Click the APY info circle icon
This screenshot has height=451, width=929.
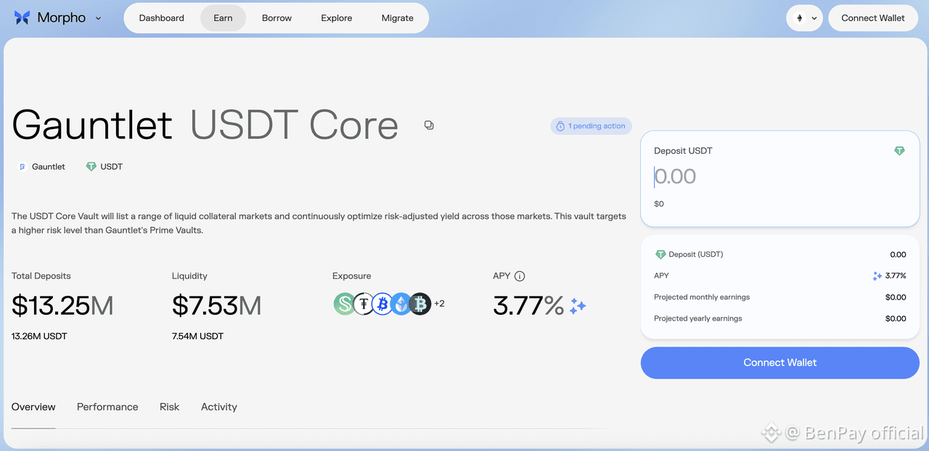click(520, 276)
